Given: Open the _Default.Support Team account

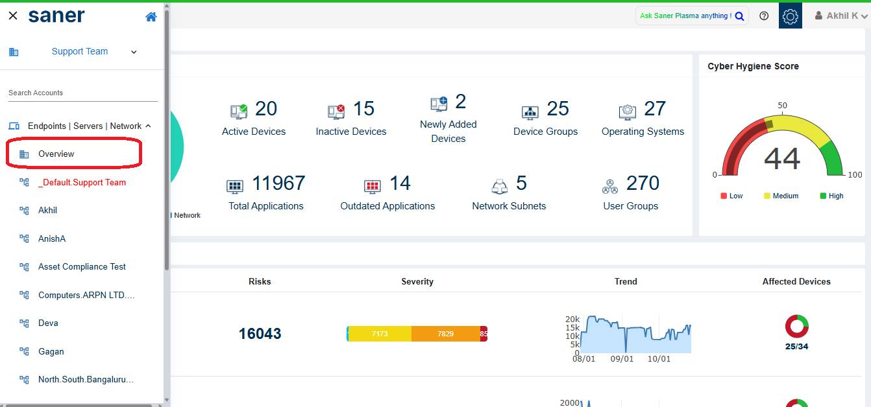Looking at the screenshot, I should (x=82, y=183).
